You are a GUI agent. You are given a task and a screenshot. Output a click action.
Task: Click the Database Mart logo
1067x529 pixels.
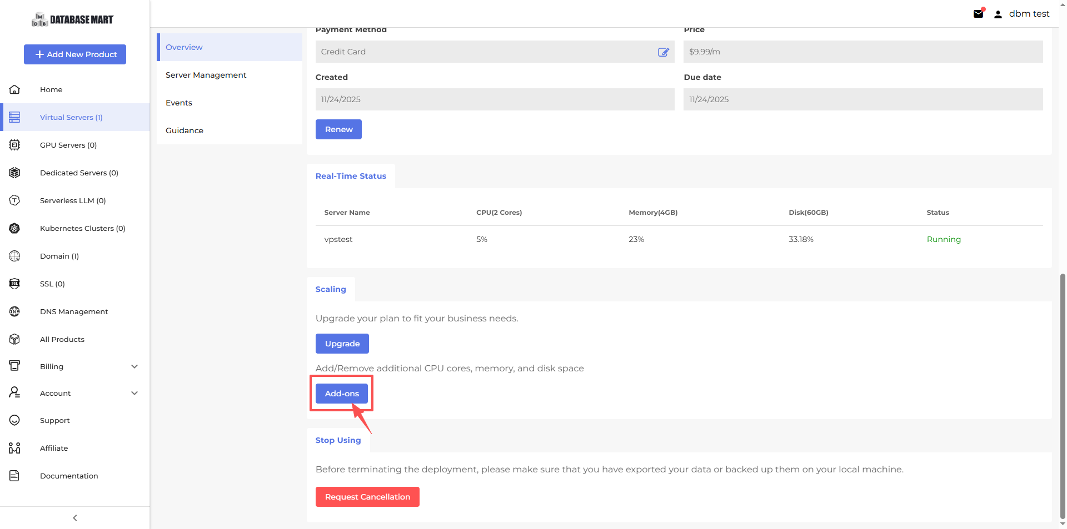point(72,19)
